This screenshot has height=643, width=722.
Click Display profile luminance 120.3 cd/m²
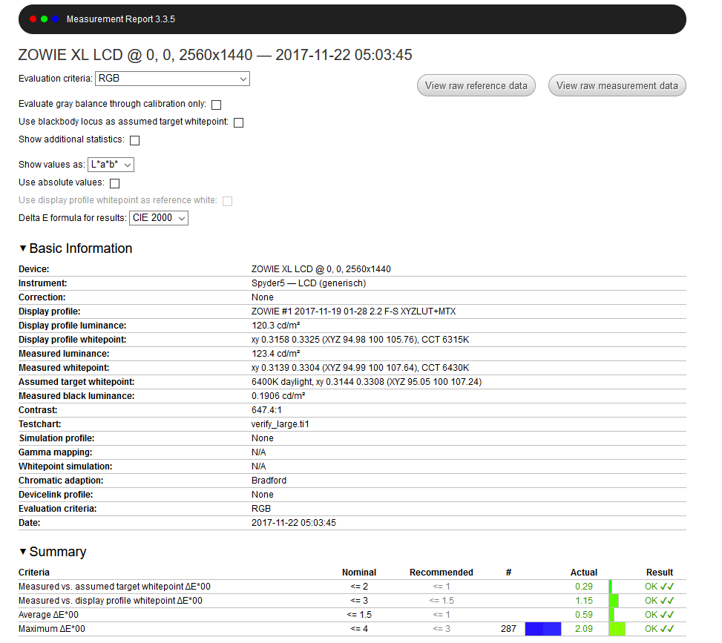(x=276, y=326)
